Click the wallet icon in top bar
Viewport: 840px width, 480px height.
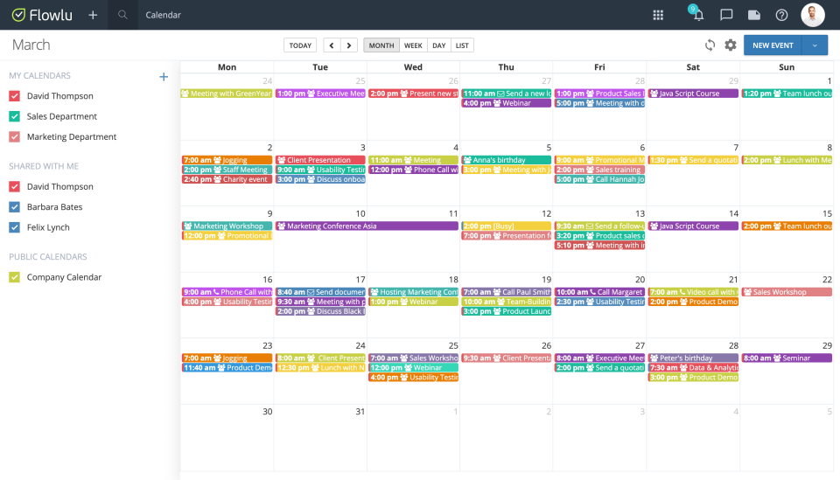753,15
